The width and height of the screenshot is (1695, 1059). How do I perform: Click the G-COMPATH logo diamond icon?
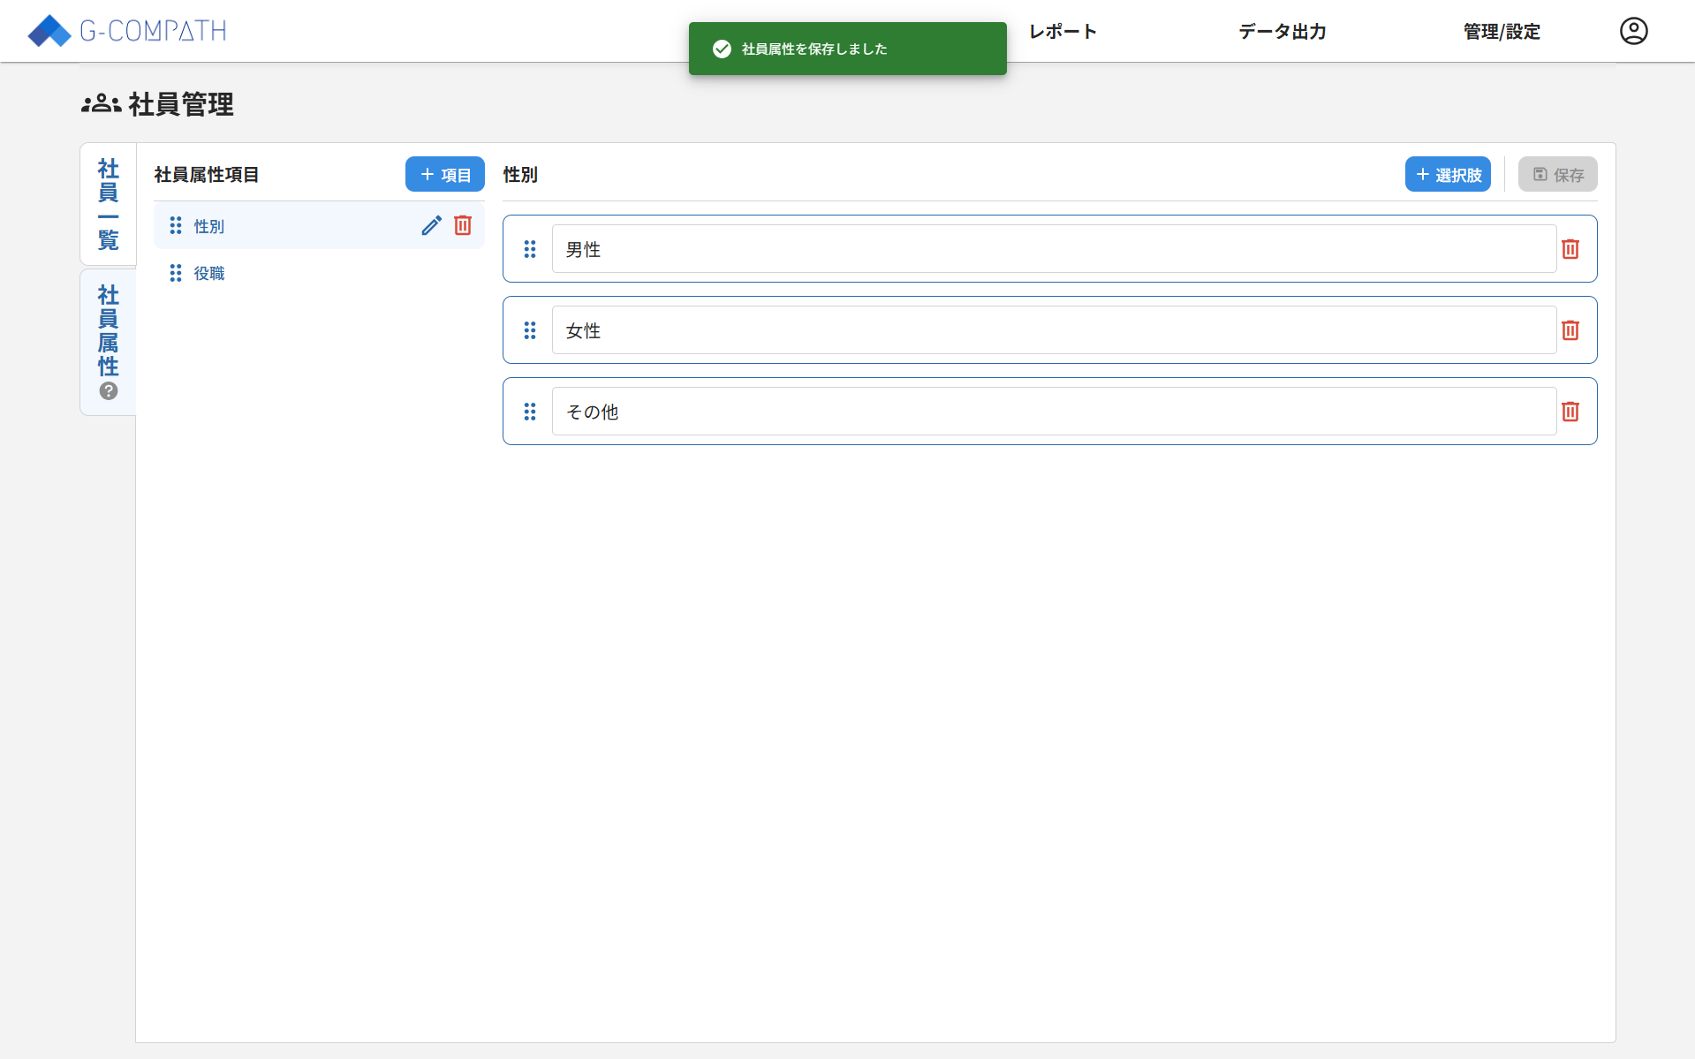coord(49,31)
